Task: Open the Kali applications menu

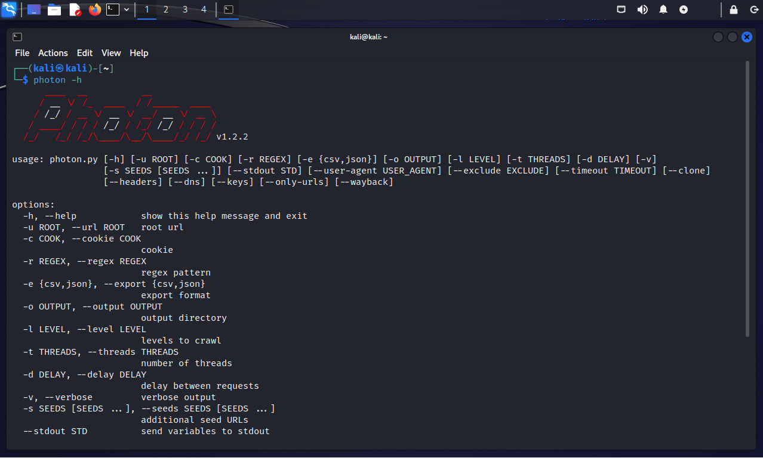Action: pyautogui.click(x=9, y=10)
